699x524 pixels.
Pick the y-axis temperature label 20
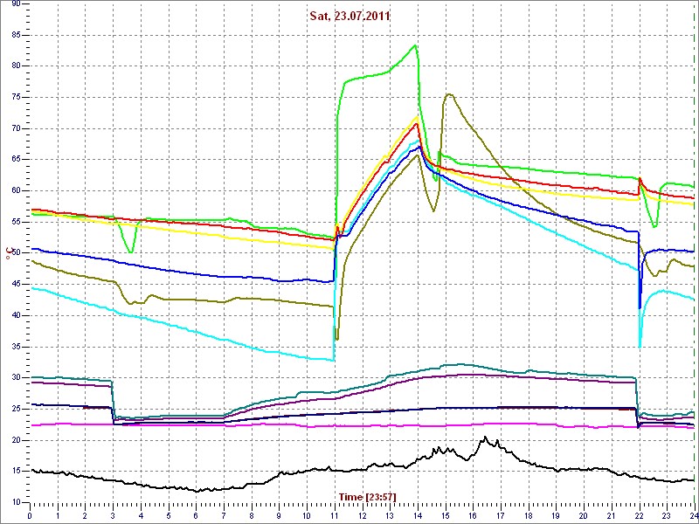point(15,440)
